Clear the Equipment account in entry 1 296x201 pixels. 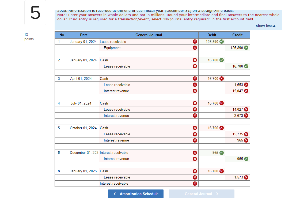click(x=195, y=48)
